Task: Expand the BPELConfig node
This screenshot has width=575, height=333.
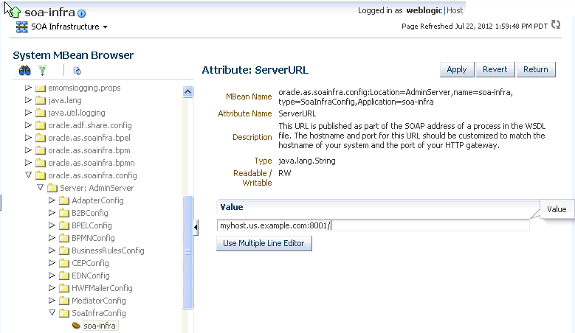Action: [x=52, y=225]
